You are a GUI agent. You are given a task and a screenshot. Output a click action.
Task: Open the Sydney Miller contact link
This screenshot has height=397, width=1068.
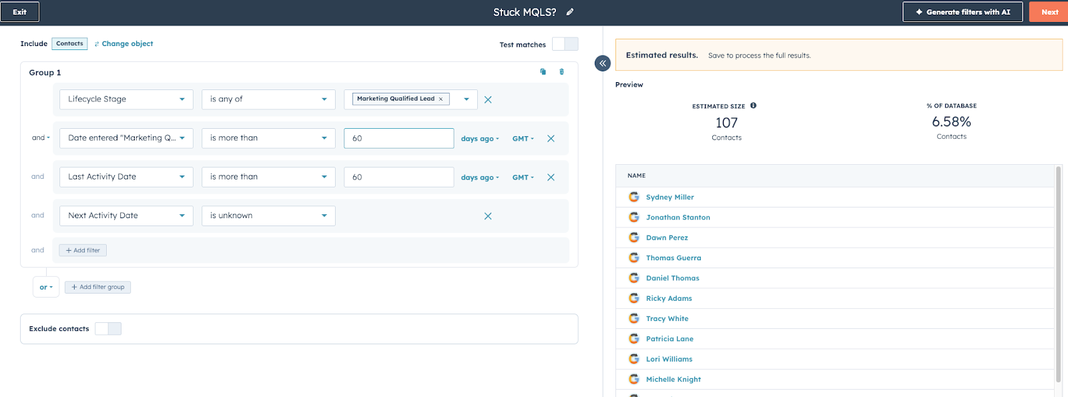click(x=670, y=197)
